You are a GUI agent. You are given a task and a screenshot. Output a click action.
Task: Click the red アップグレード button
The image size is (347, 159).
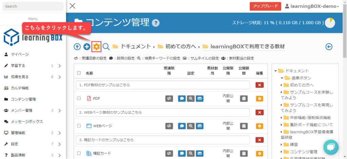265,6
